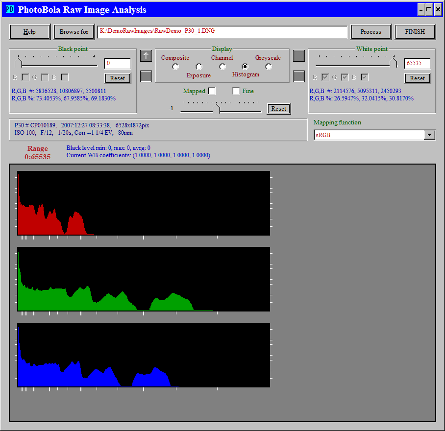Viewport: 445px width, 431px height.
Task: Click the up-arrow button beside Black point
Action: click(146, 56)
